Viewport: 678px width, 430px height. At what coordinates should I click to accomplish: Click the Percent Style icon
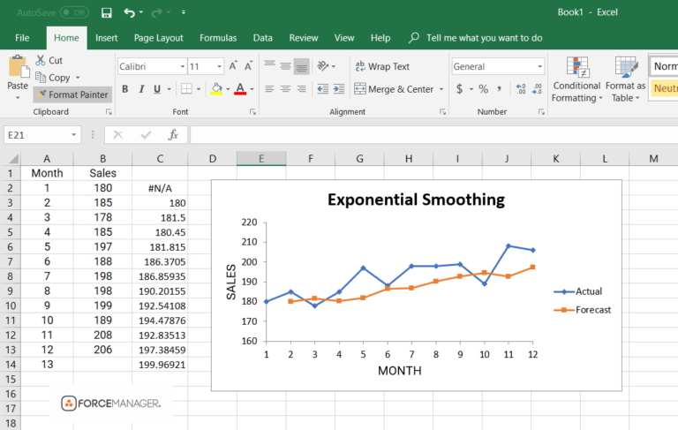pos(484,89)
